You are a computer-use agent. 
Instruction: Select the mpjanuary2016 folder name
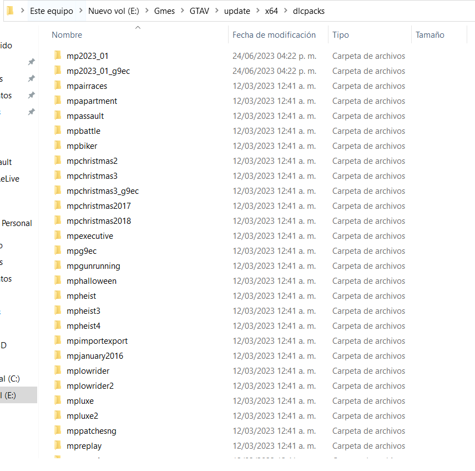click(x=95, y=356)
